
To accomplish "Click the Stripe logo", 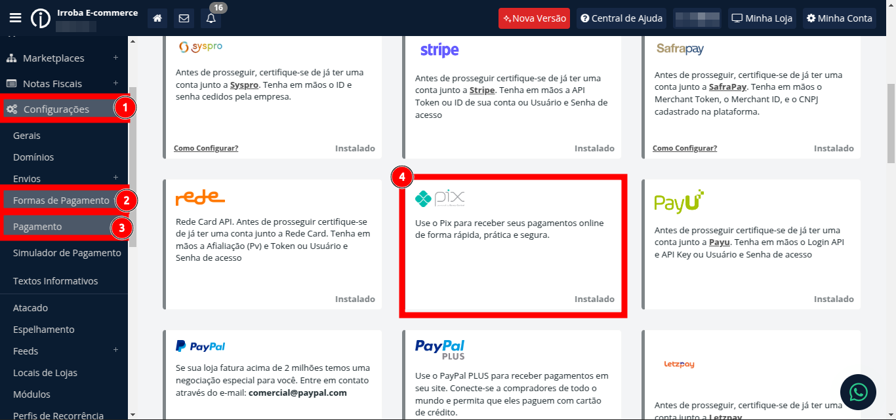I will pyautogui.click(x=439, y=50).
